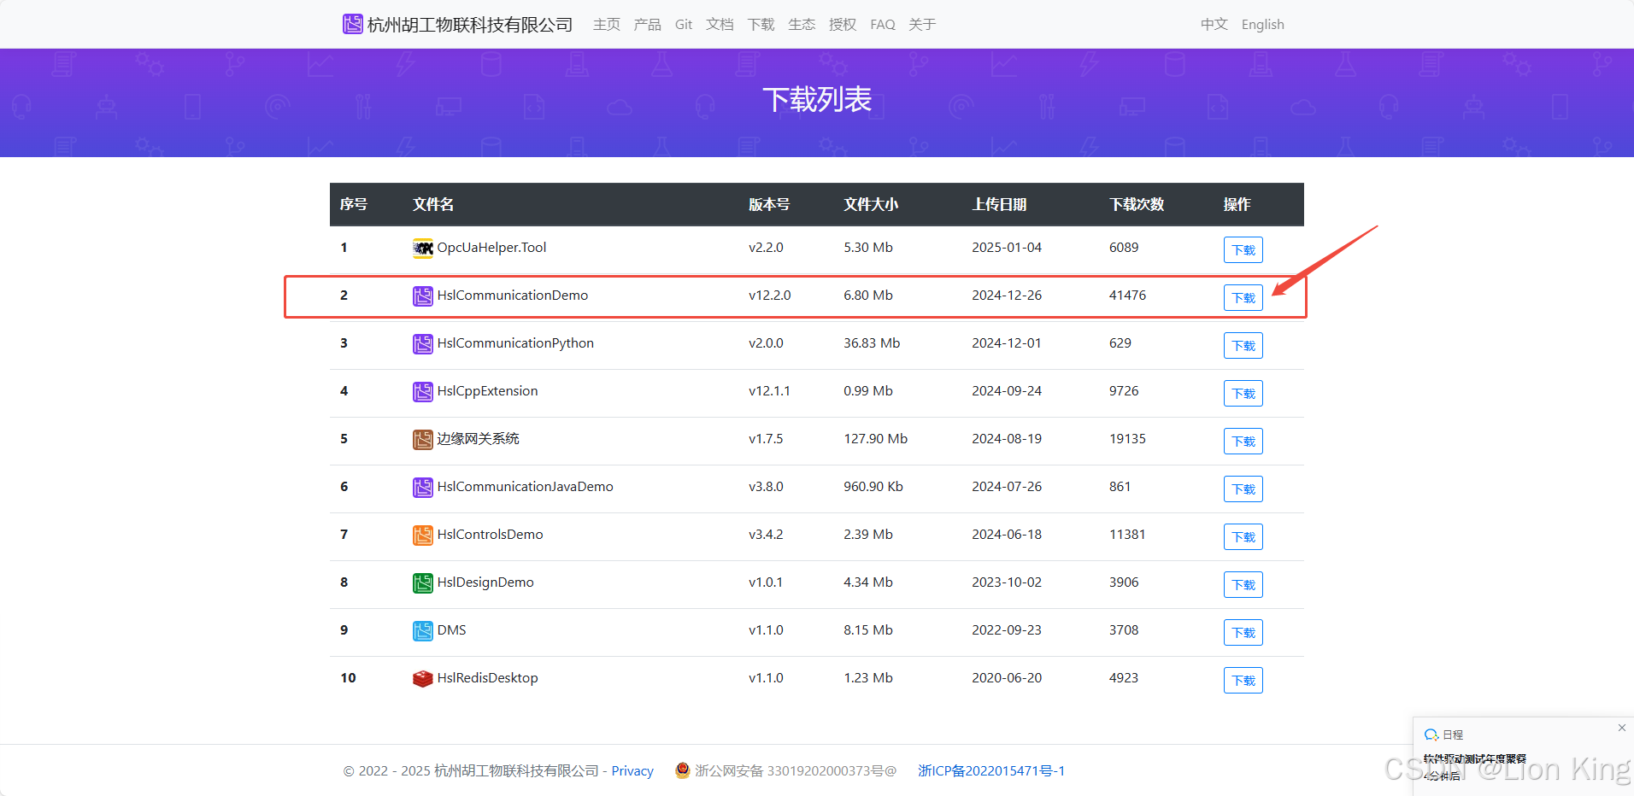Click the brown 边缘网关系统 icon

click(422, 440)
